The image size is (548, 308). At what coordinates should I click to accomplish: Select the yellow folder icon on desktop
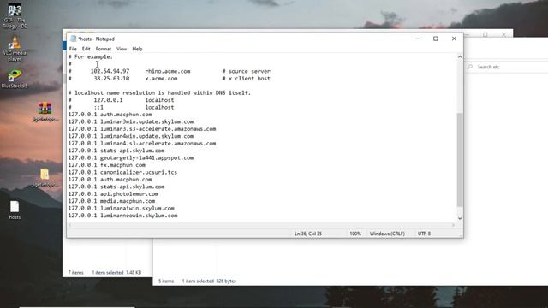(x=45, y=178)
